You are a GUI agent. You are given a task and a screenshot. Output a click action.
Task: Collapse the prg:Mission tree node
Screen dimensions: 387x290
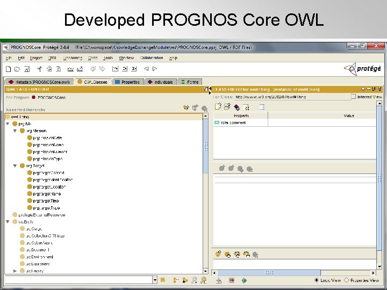point(15,130)
